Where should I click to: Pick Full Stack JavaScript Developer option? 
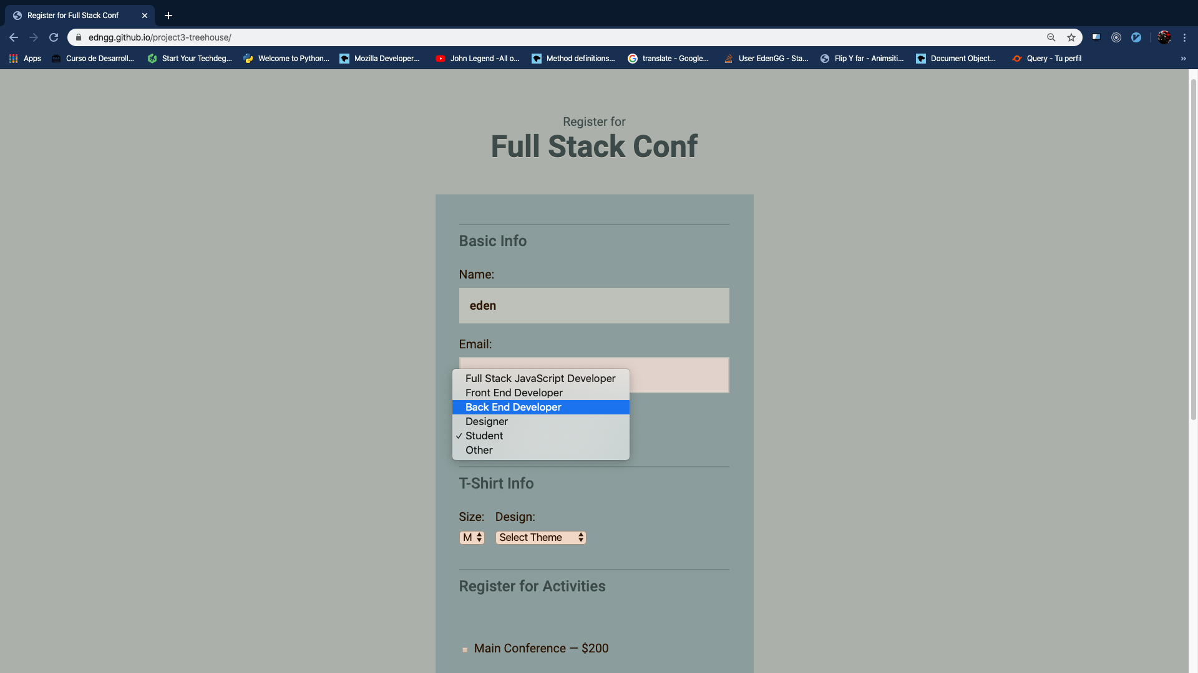(x=541, y=378)
